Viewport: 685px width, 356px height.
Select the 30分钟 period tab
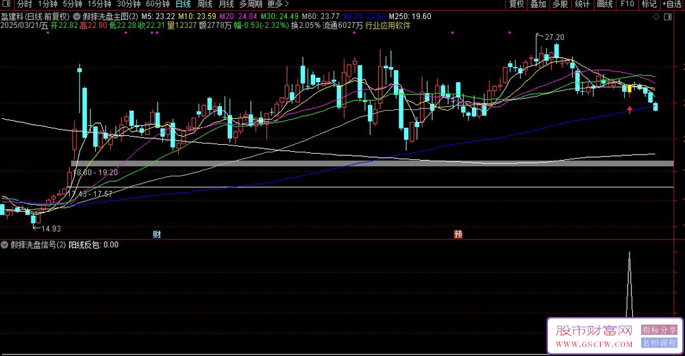point(129,4)
